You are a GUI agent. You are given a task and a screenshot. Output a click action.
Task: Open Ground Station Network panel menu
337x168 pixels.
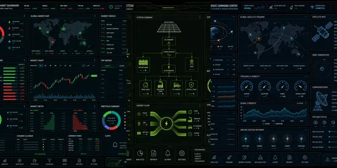[306, 130]
